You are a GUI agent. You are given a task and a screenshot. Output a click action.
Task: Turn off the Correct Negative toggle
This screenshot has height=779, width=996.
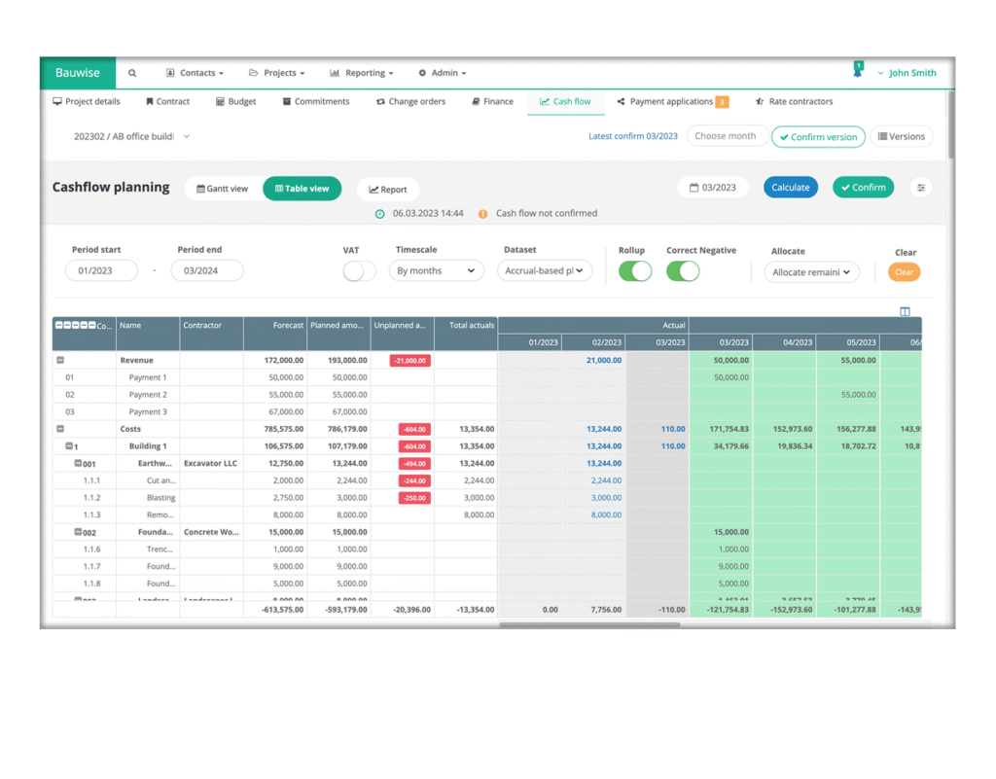point(683,271)
